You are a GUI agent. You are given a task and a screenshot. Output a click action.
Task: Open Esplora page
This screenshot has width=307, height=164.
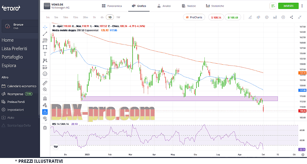tap(9, 66)
